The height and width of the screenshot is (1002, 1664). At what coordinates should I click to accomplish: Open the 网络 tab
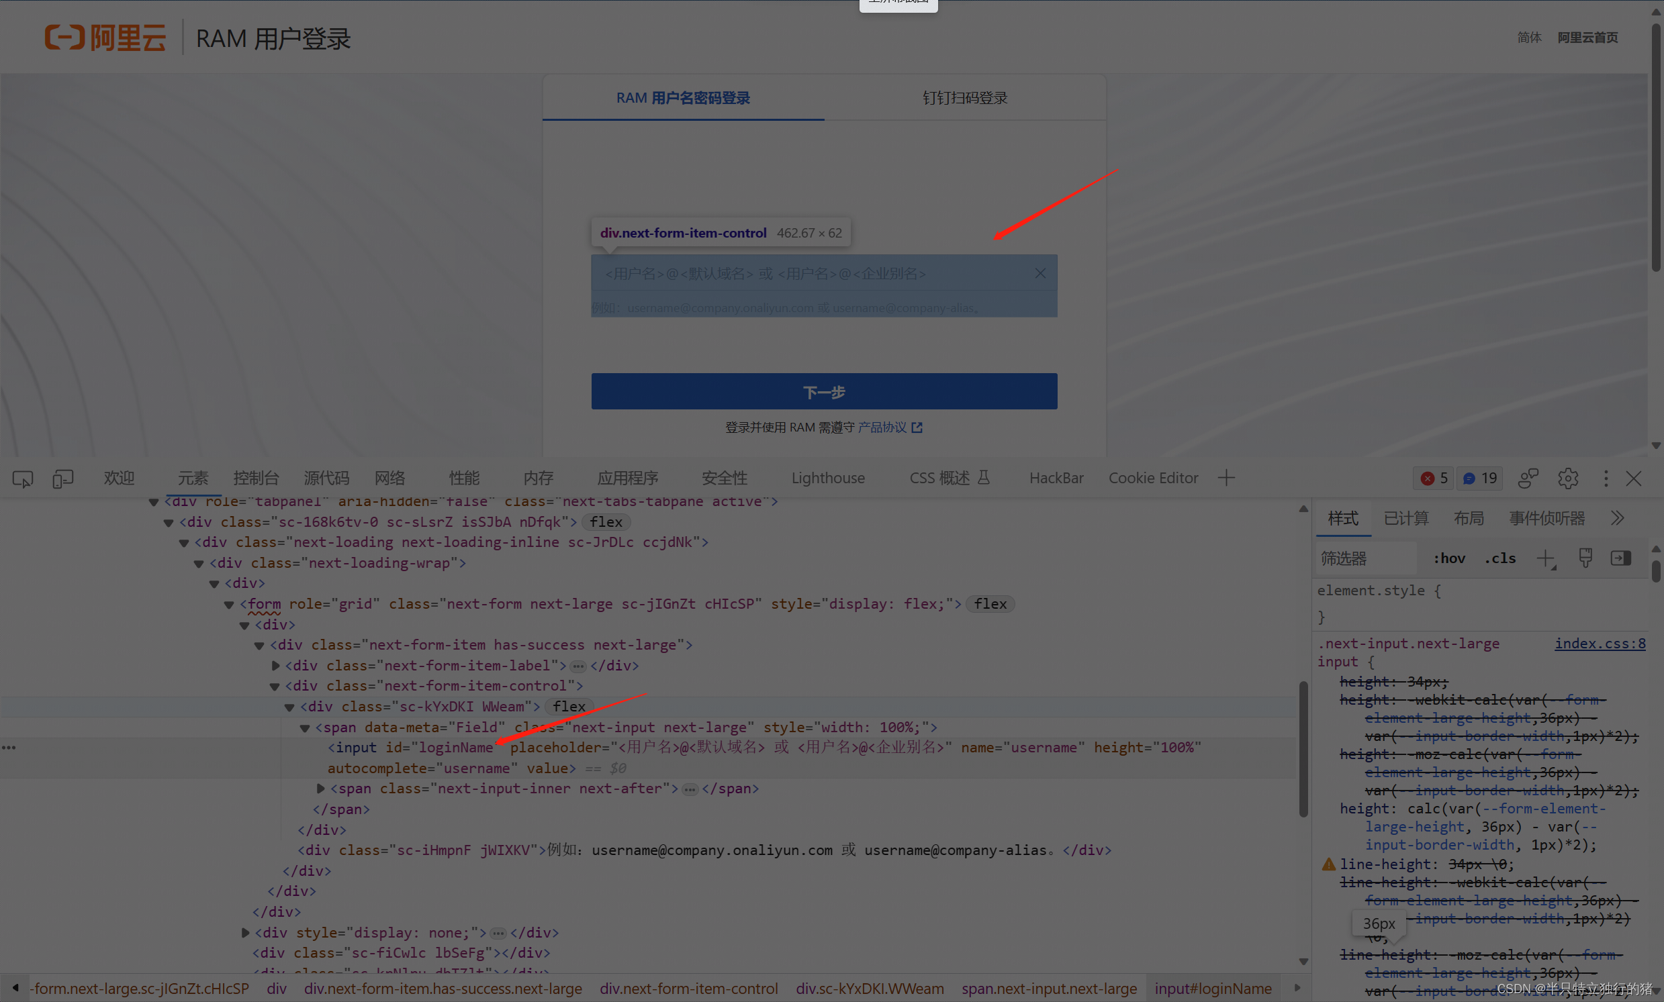click(x=389, y=478)
